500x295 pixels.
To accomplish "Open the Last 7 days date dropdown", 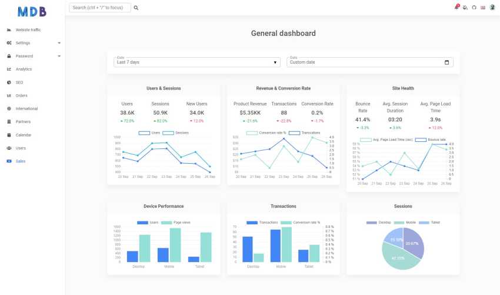I will click(x=197, y=62).
